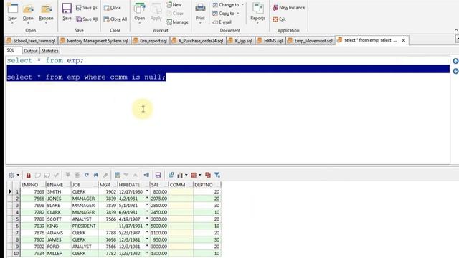
Task: Open the Change to dropdown
Action: [x=228, y=5]
